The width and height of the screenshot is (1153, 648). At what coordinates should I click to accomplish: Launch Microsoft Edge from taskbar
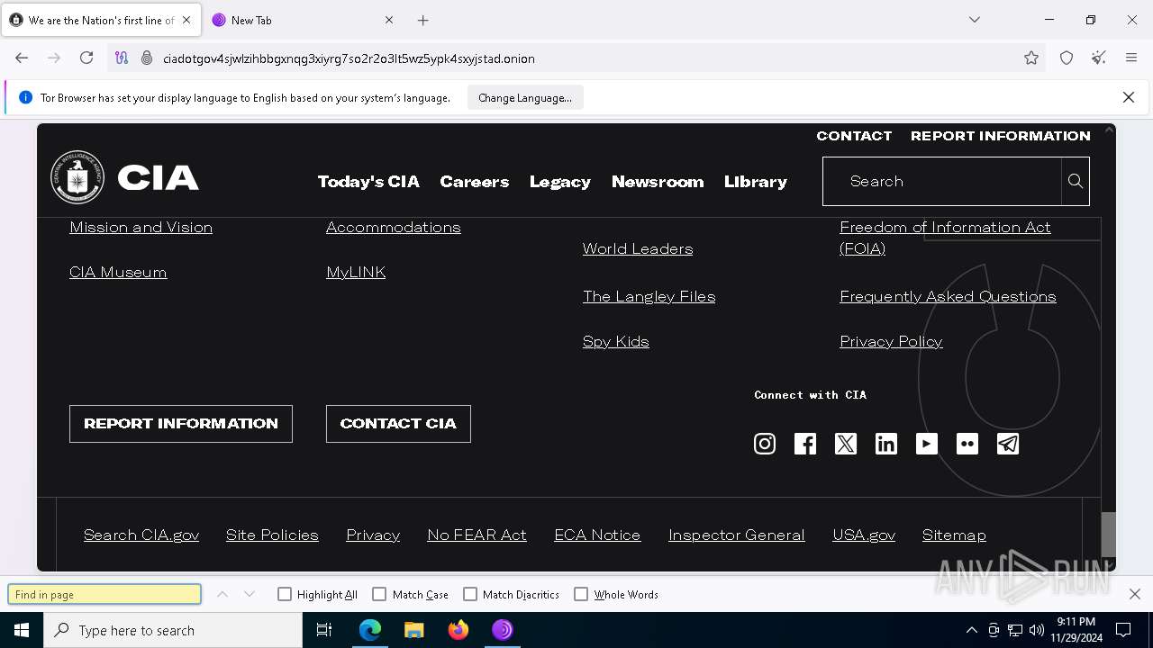(370, 630)
